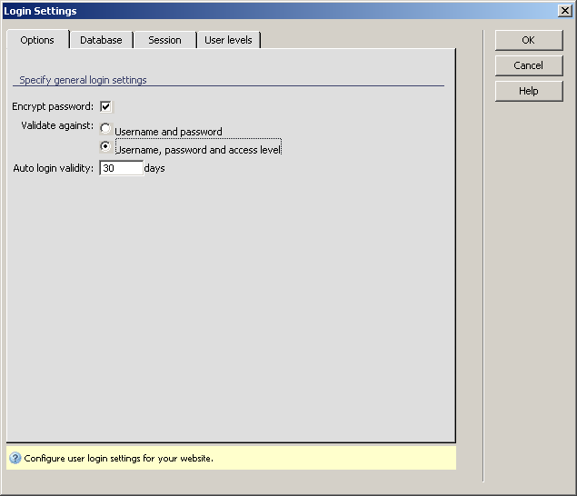Open the Database tab
Viewport: 577px width, 496px height.
tap(101, 40)
